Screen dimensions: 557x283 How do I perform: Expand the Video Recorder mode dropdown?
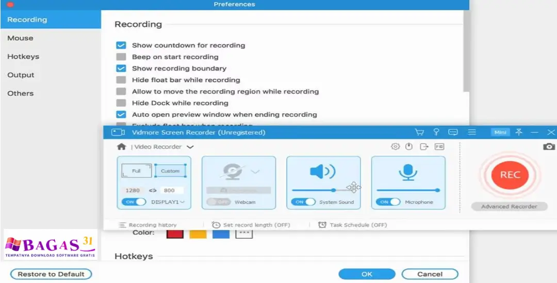[x=190, y=147]
